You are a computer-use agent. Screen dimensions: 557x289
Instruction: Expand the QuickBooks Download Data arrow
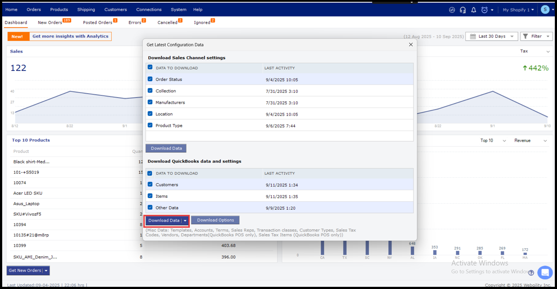pyautogui.click(x=185, y=220)
